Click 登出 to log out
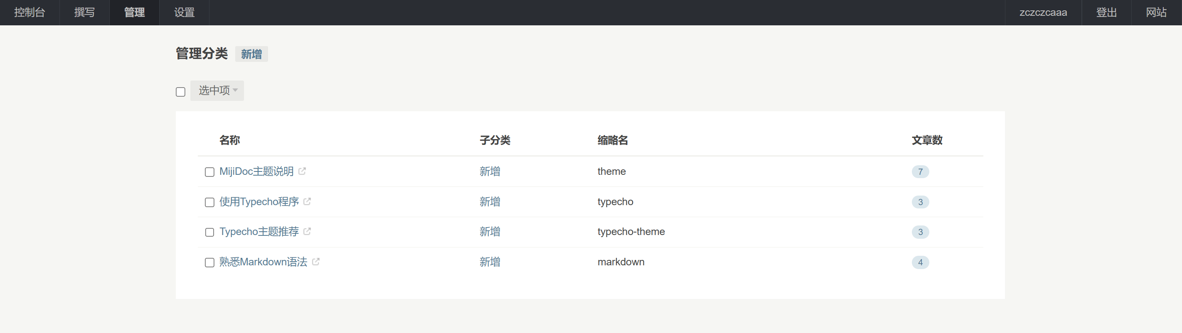The width and height of the screenshot is (1182, 333). [x=1106, y=12]
